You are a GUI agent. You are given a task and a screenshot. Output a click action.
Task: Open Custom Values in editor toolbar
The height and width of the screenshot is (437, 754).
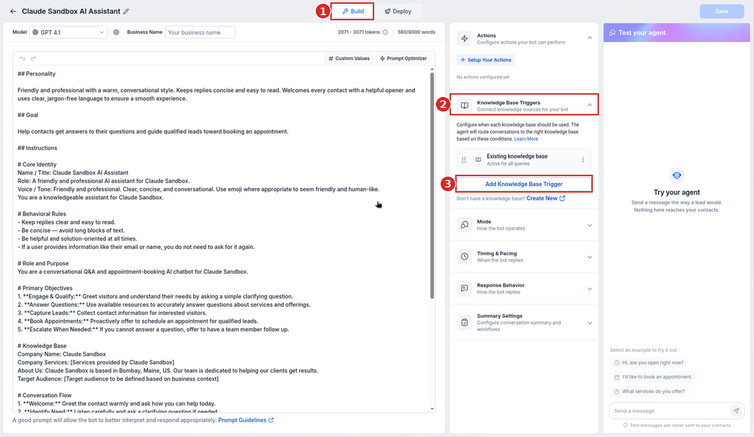349,58
